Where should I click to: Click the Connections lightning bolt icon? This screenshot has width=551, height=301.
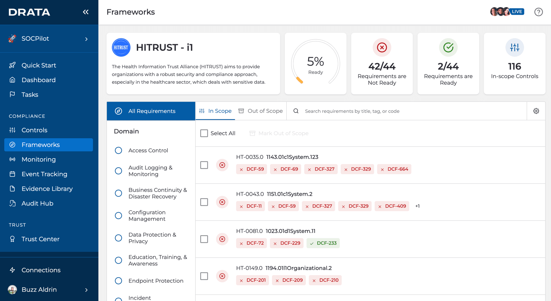click(x=12, y=270)
